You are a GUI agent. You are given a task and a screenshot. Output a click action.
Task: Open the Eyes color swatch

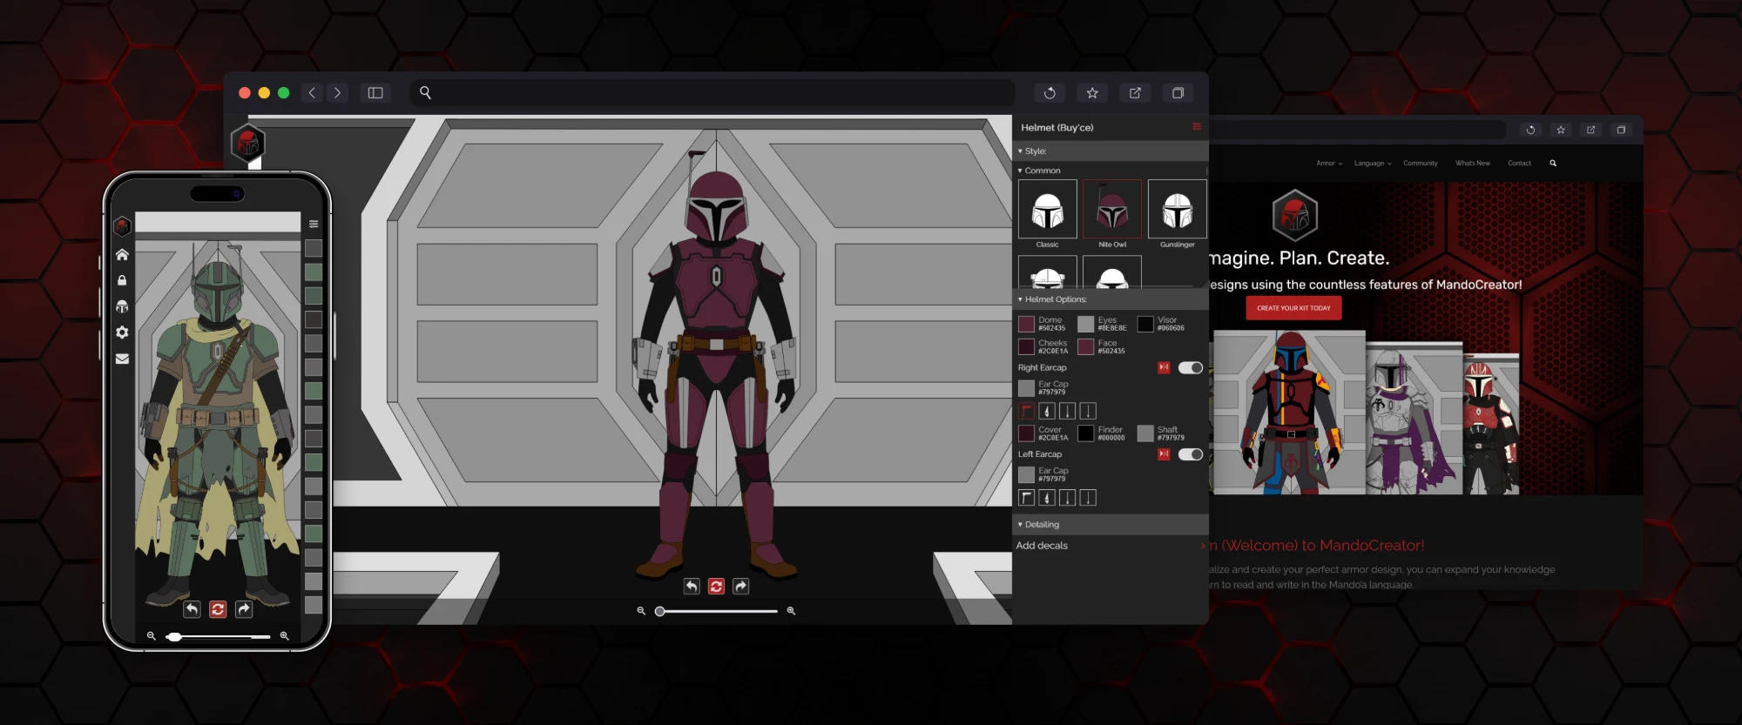pyautogui.click(x=1086, y=324)
